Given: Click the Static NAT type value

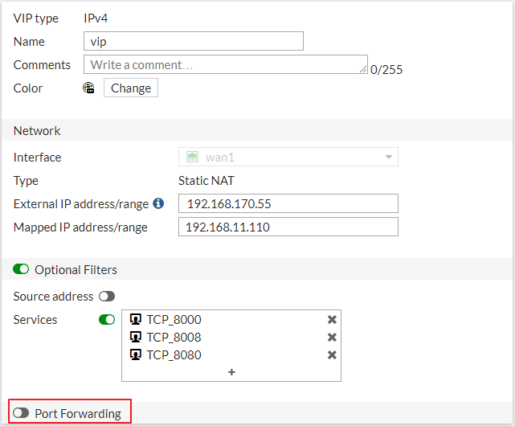Looking at the screenshot, I should pyautogui.click(x=206, y=181).
